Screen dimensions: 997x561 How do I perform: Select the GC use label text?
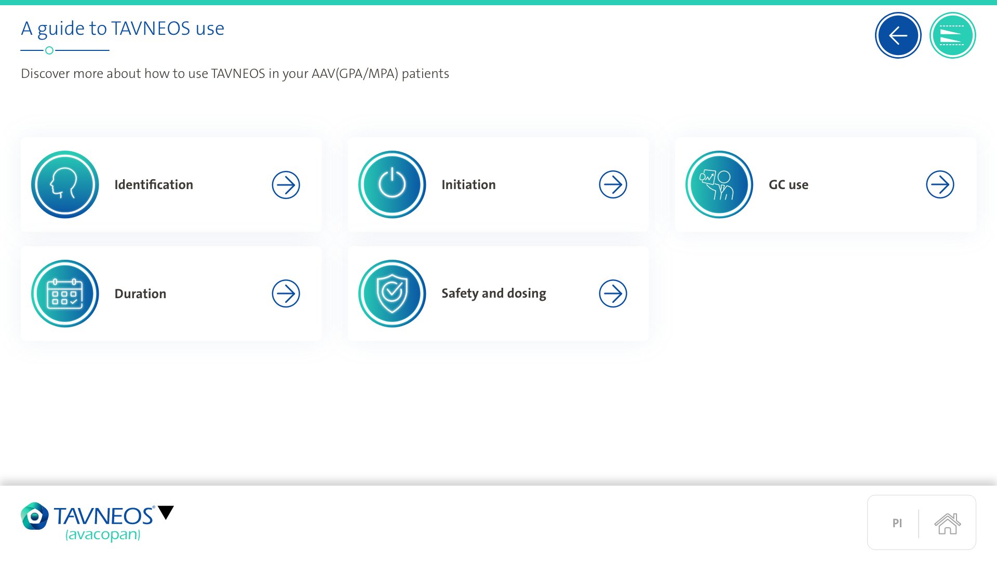(x=788, y=184)
